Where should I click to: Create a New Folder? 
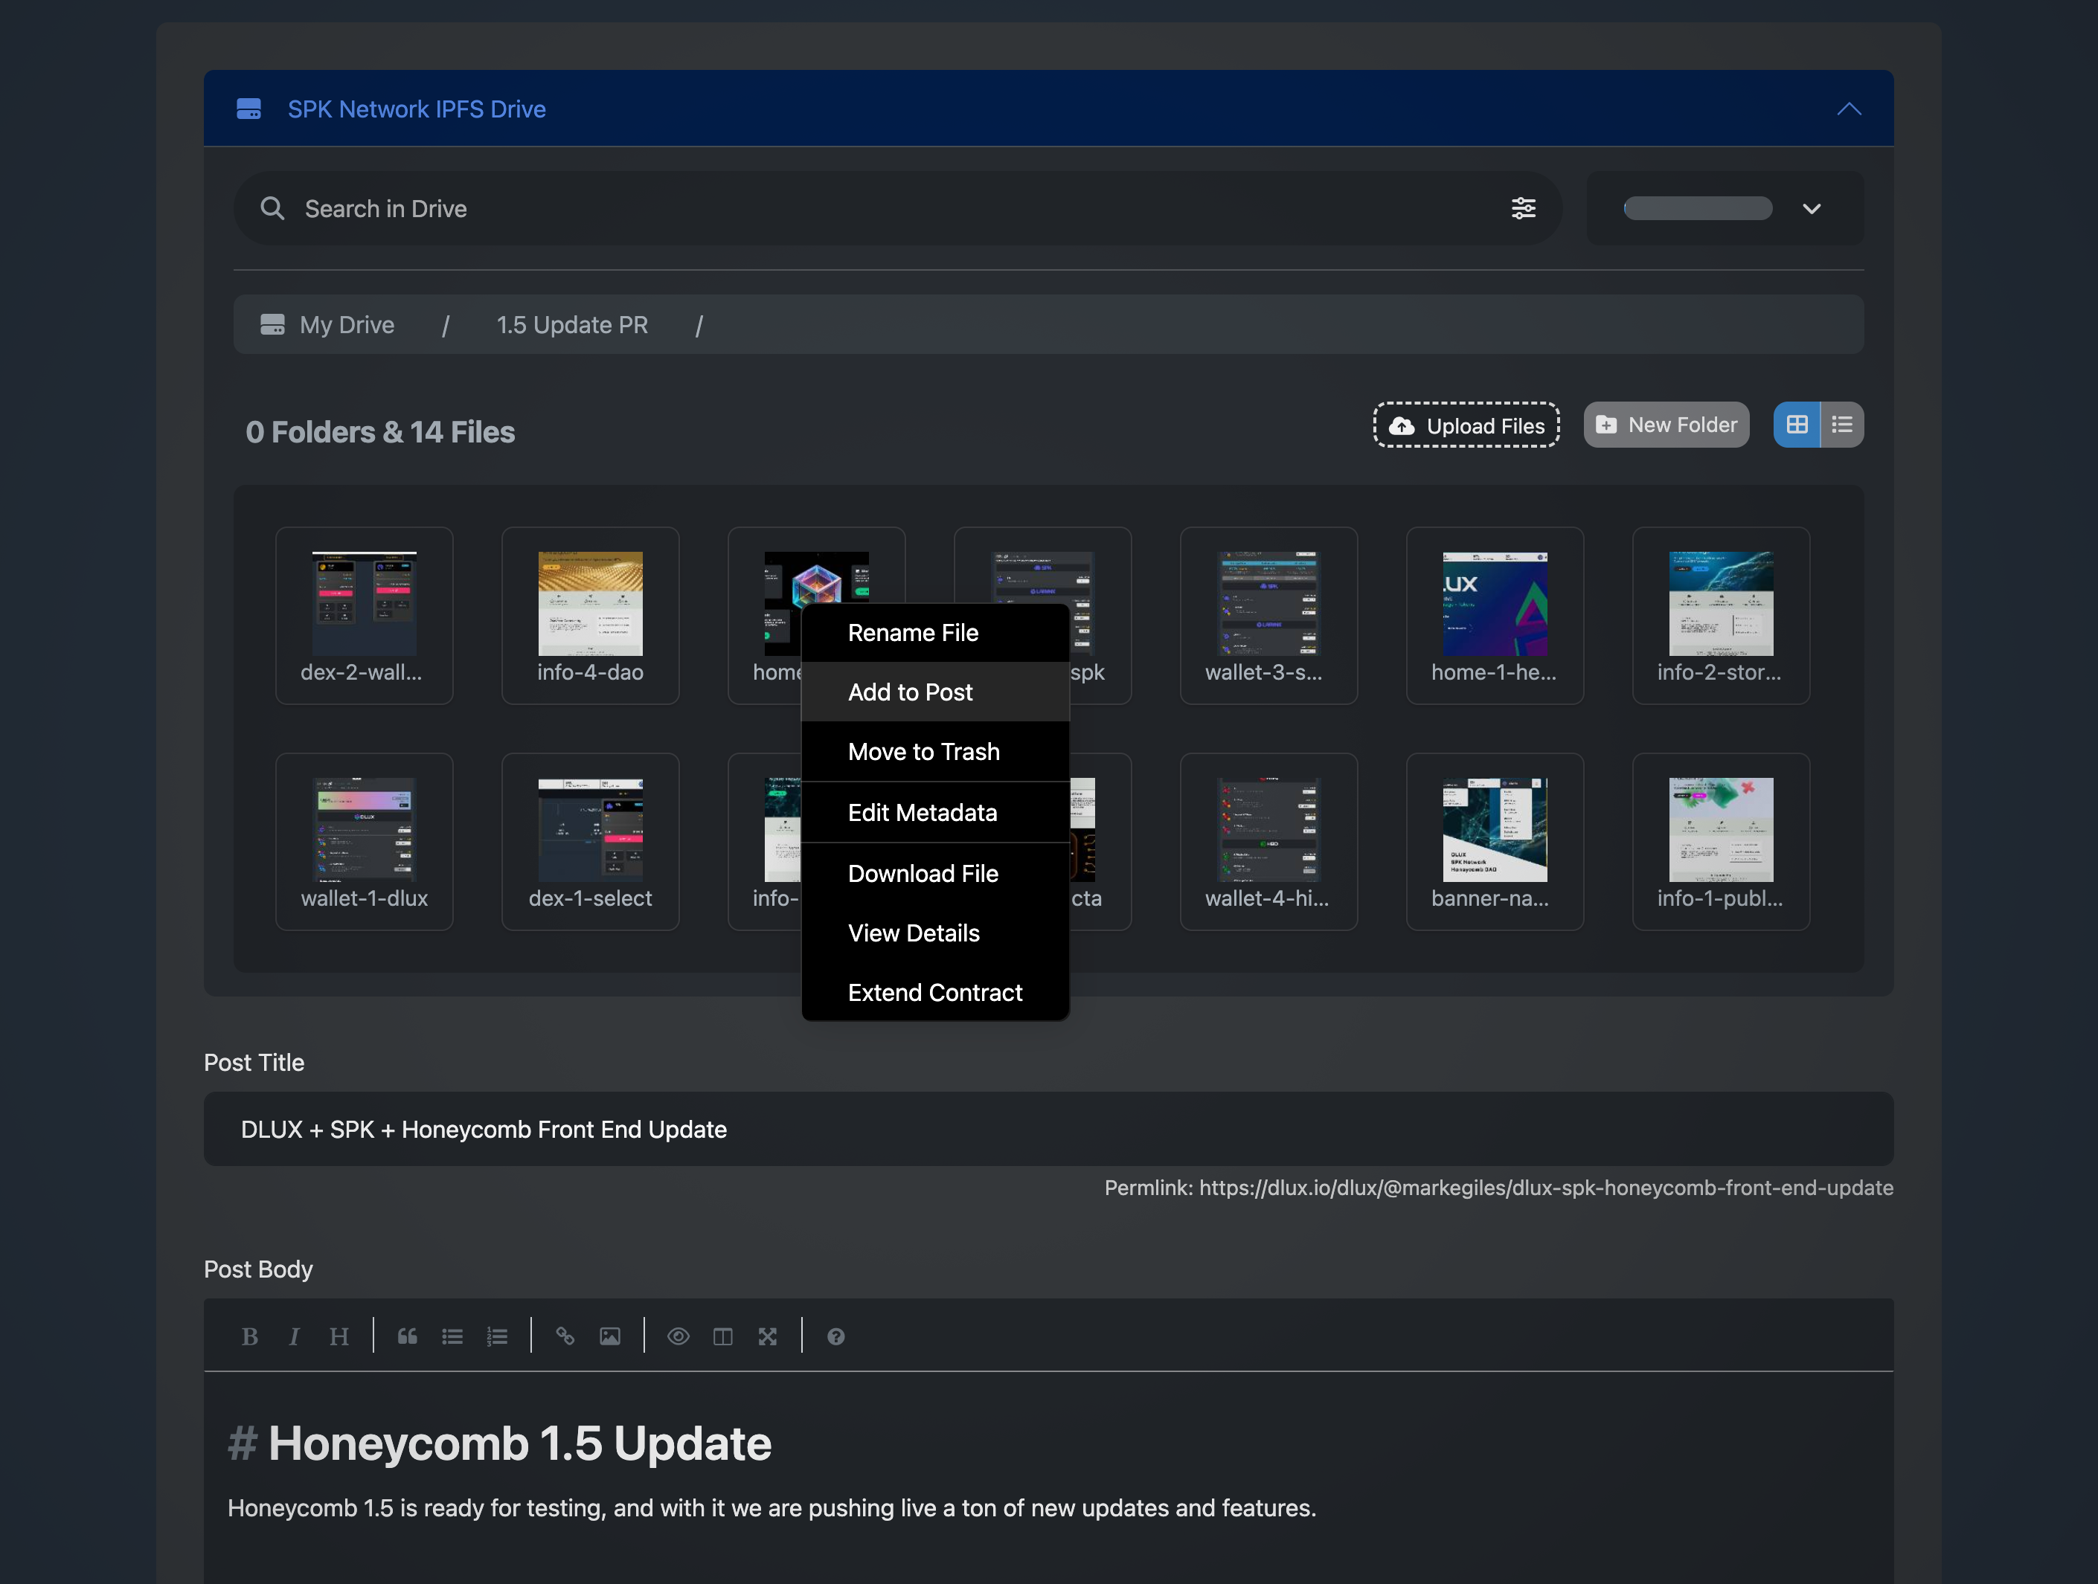1666,425
